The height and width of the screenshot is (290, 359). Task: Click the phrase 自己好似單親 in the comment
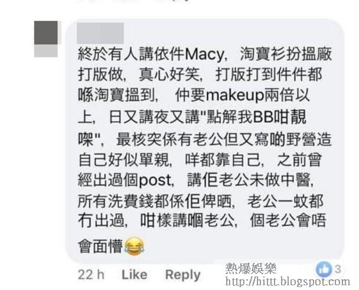click(123, 159)
